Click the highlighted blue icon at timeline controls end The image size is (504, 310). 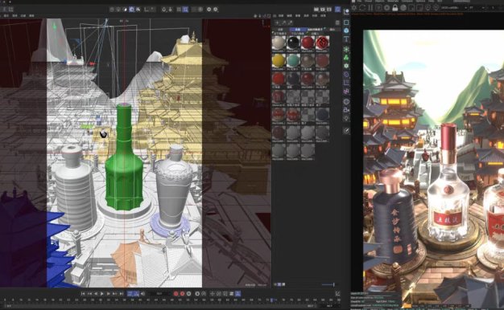click(238, 294)
